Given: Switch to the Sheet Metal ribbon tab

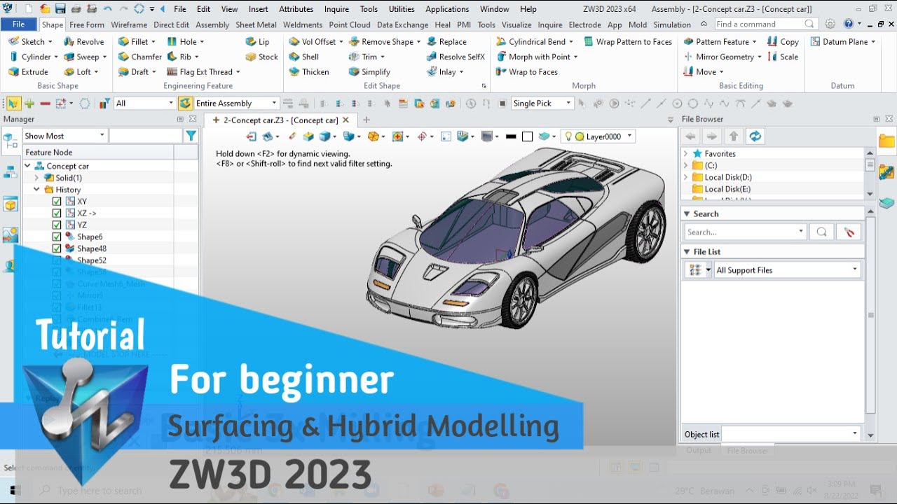Looking at the screenshot, I should (x=256, y=24).
